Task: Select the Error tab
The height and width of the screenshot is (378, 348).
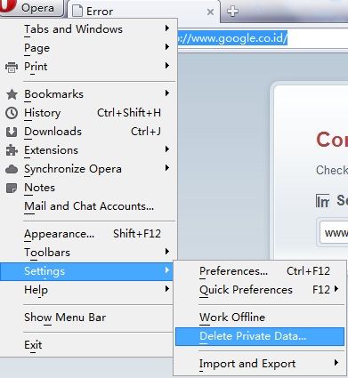Action: coord(144,12)
